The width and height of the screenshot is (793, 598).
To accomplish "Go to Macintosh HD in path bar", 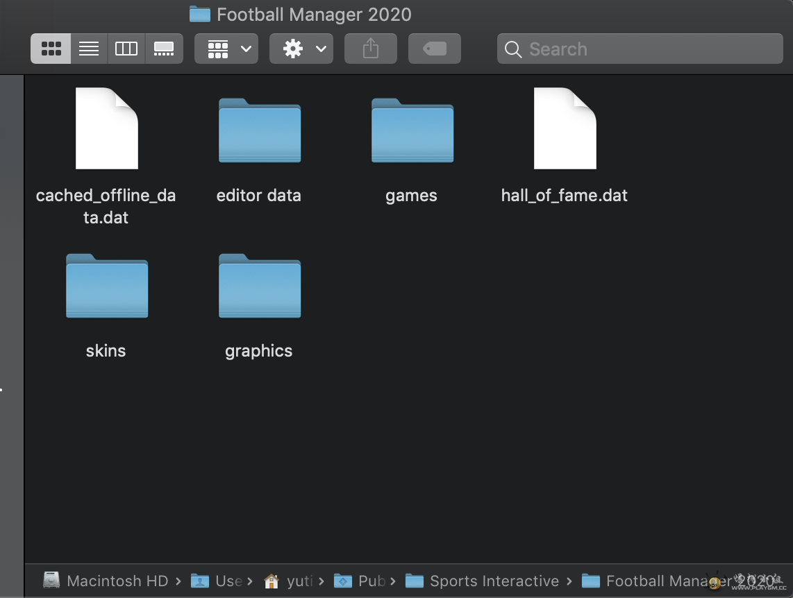I will [108, 581].
